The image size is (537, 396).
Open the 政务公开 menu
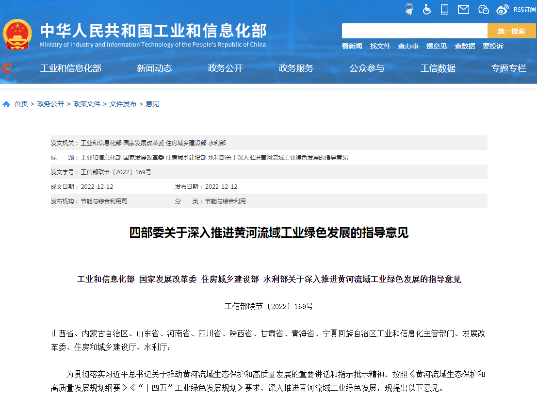[225, 68]
